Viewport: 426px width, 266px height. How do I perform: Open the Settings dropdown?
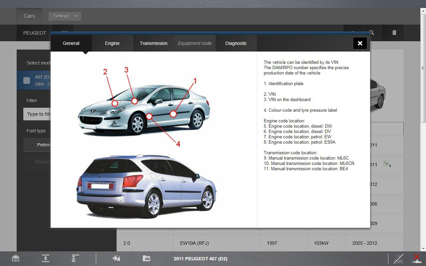tap(65, 16)
